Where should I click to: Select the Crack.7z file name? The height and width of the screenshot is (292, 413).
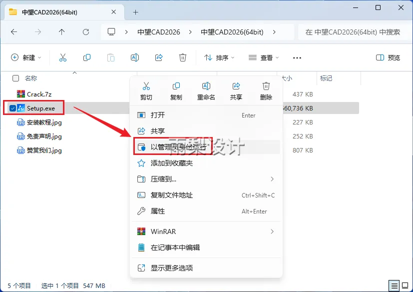tap(39, 94)
